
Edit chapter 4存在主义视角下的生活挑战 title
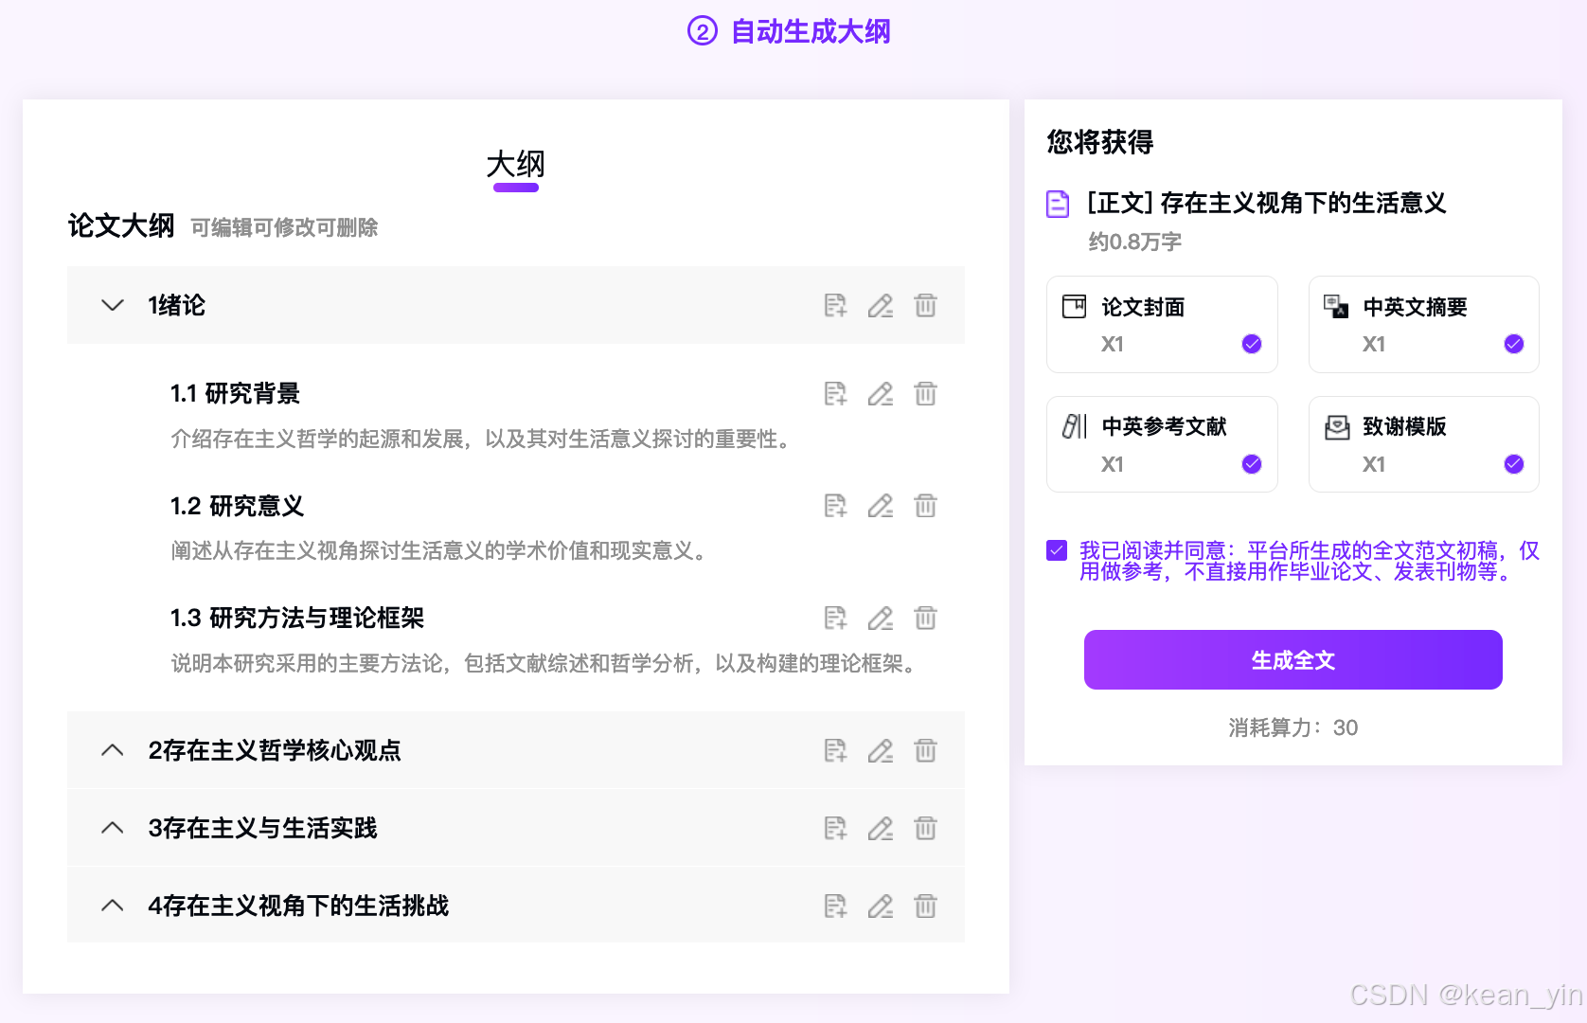(881, 906)
